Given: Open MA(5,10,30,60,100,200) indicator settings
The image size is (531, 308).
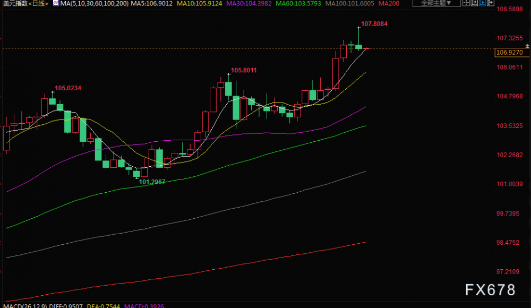Looking at the screenshot, I should tap(95, 3).
